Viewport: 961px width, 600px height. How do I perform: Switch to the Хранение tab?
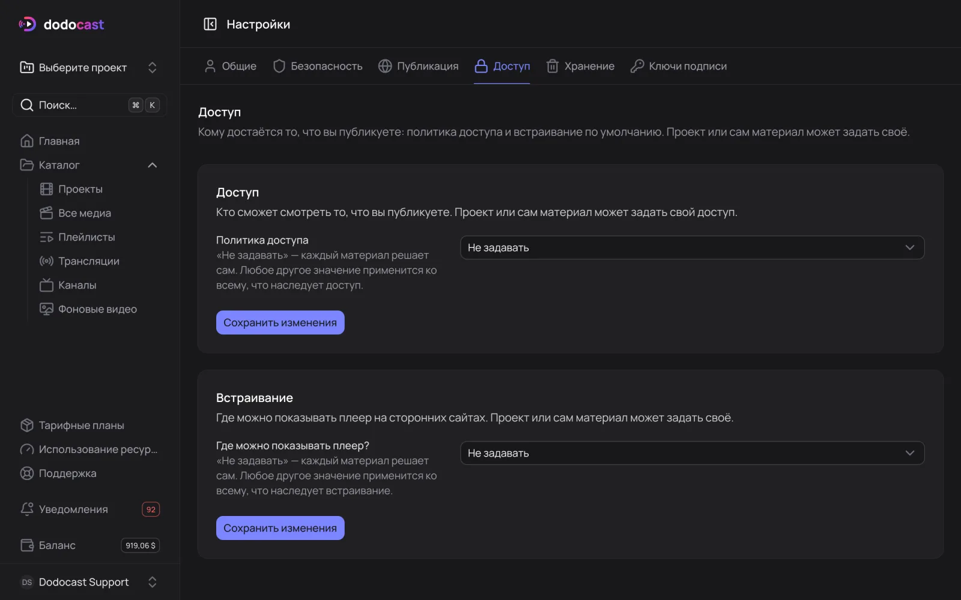(580, 66)
